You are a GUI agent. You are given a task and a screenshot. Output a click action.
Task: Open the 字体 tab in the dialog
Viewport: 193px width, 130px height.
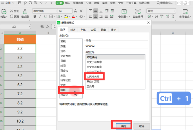pyautogui.click(x=83, y=30)
